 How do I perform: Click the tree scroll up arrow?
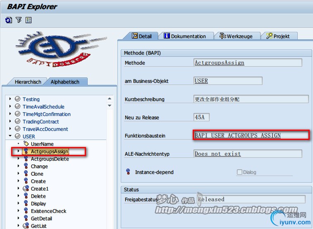tap(110, 99)
